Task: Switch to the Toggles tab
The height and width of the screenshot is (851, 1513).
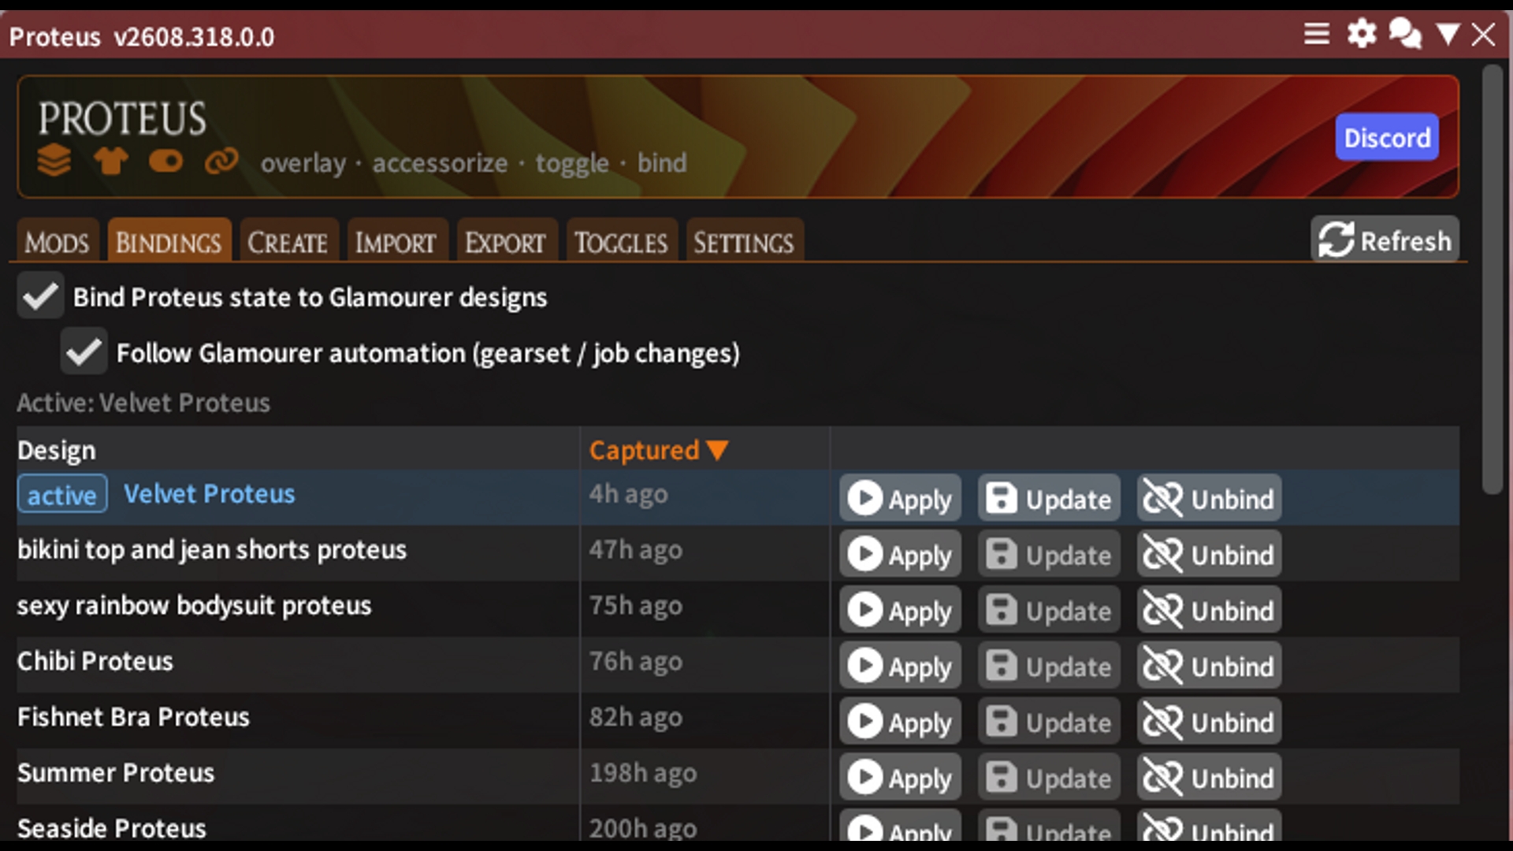Action: (621, 241)
